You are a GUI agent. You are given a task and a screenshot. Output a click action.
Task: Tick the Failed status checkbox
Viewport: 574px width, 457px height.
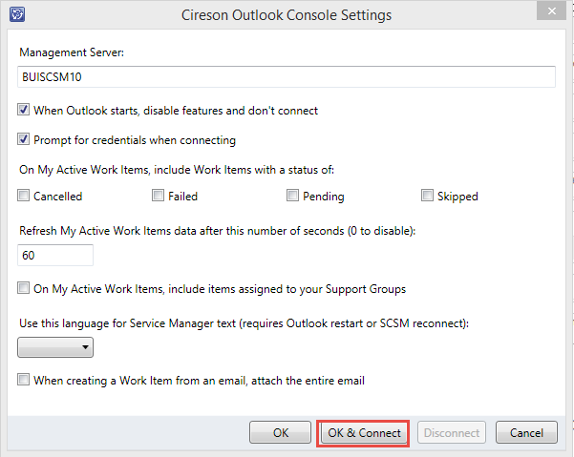159,197
